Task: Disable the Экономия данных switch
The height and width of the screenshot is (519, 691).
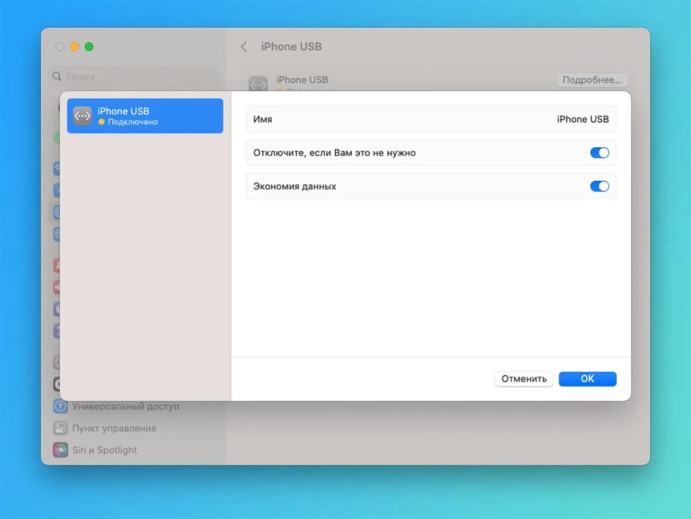Action: [599, 186]
